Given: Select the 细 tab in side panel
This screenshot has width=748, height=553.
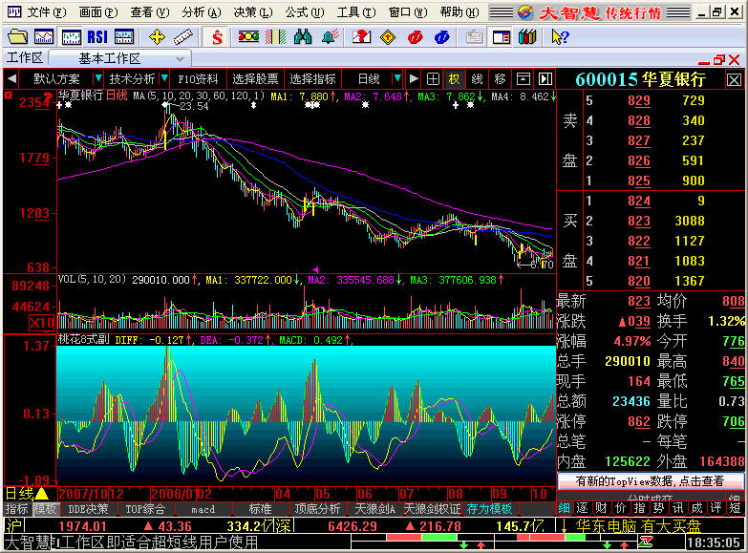Looking at the screenshot, I should point(564,508).
